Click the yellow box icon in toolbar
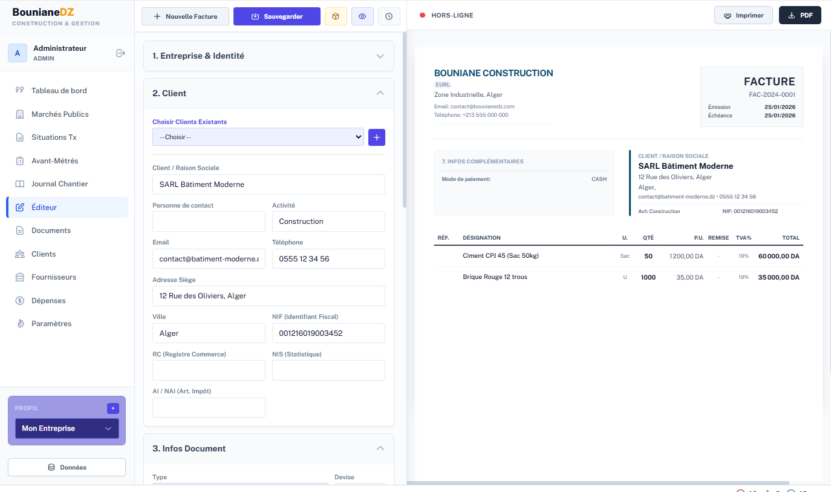Viewport: 831px width, 492px height. coord(336,16)
